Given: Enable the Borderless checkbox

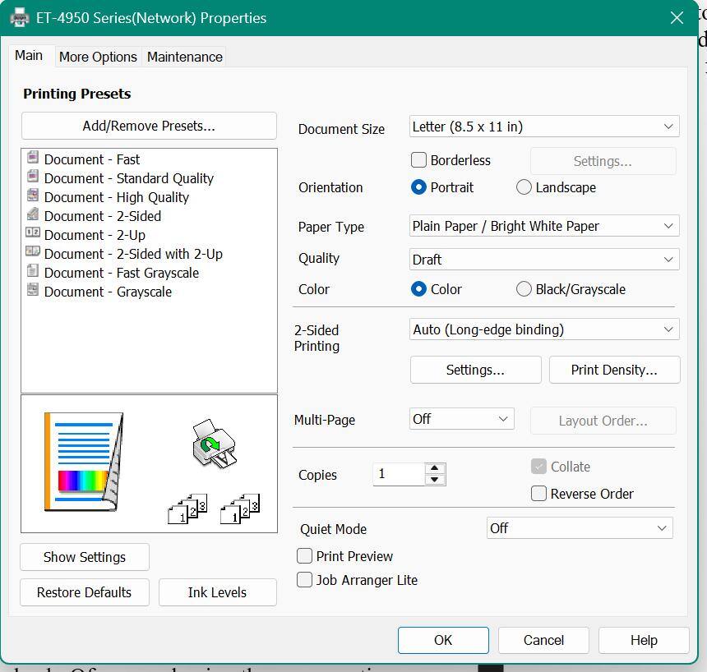Looking at the screenshot, I should (418, 160).
